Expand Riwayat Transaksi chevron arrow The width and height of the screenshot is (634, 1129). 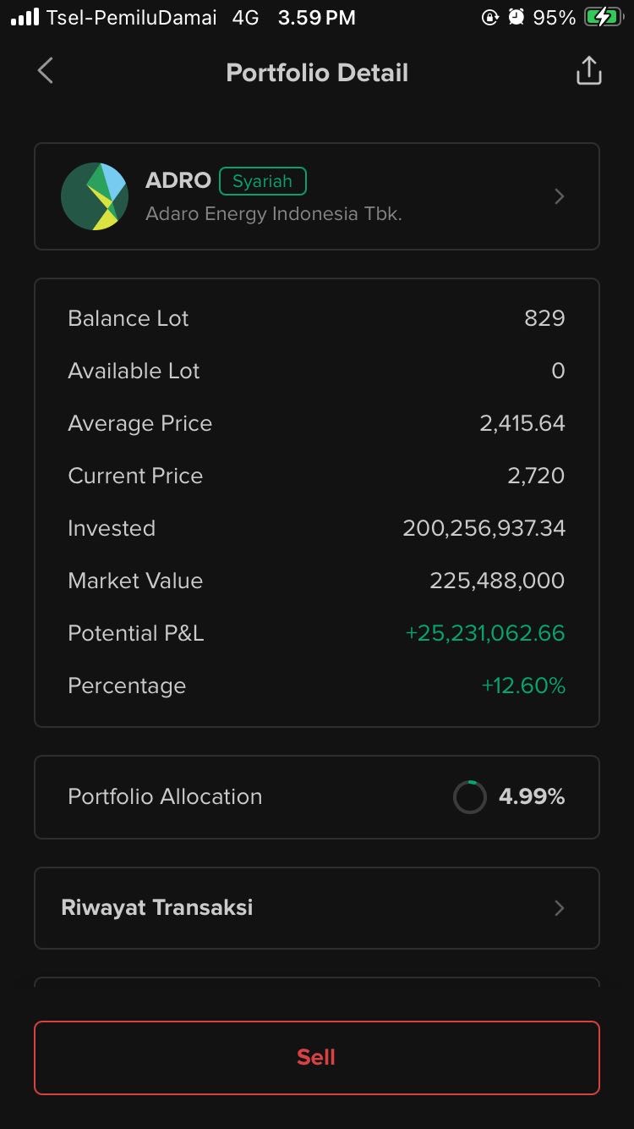(x=559, y=908)
